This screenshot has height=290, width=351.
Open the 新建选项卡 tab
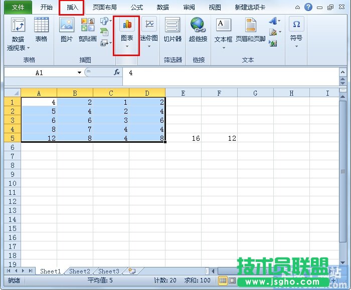point(250,8)
